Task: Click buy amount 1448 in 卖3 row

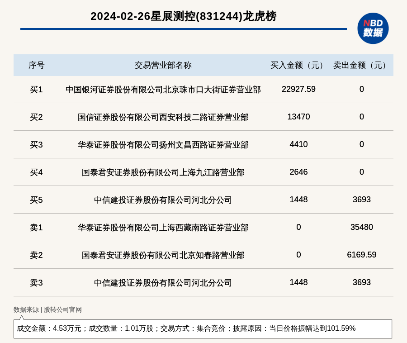Action: point(298,282)
